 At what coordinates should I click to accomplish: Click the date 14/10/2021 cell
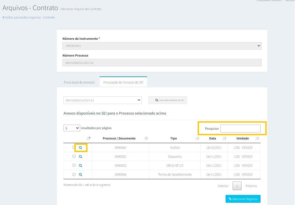click(x=214, y=148)
